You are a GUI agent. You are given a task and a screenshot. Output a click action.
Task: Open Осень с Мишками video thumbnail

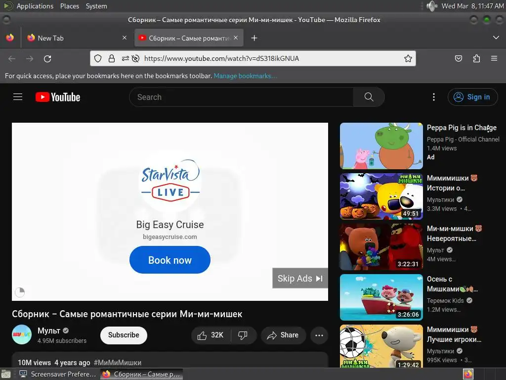[381, 297]
